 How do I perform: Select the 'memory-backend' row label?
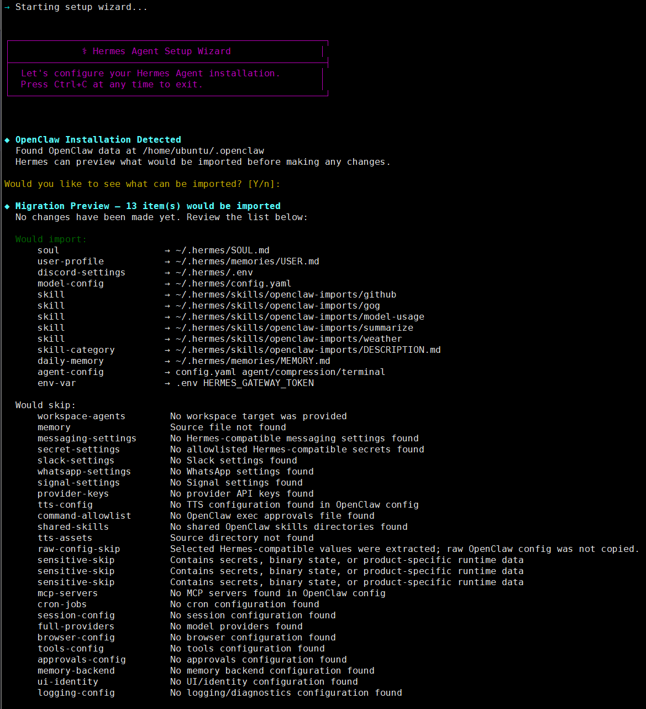[76, 670]
